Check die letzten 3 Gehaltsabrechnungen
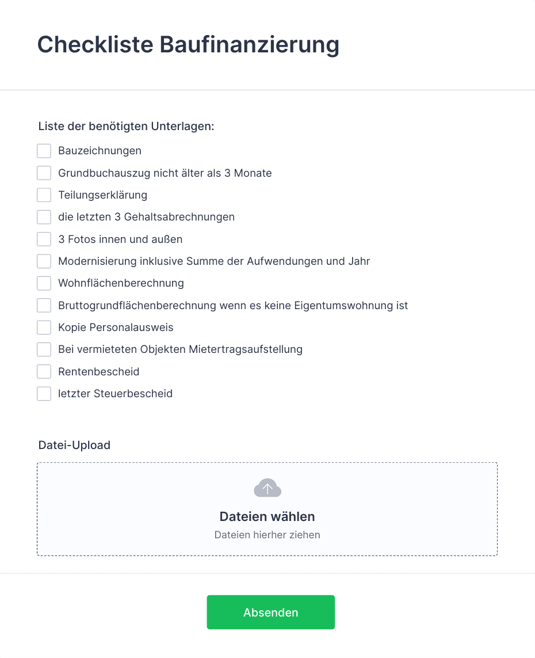The height and width of the screenshot is (658, 535). coord(44,217)
